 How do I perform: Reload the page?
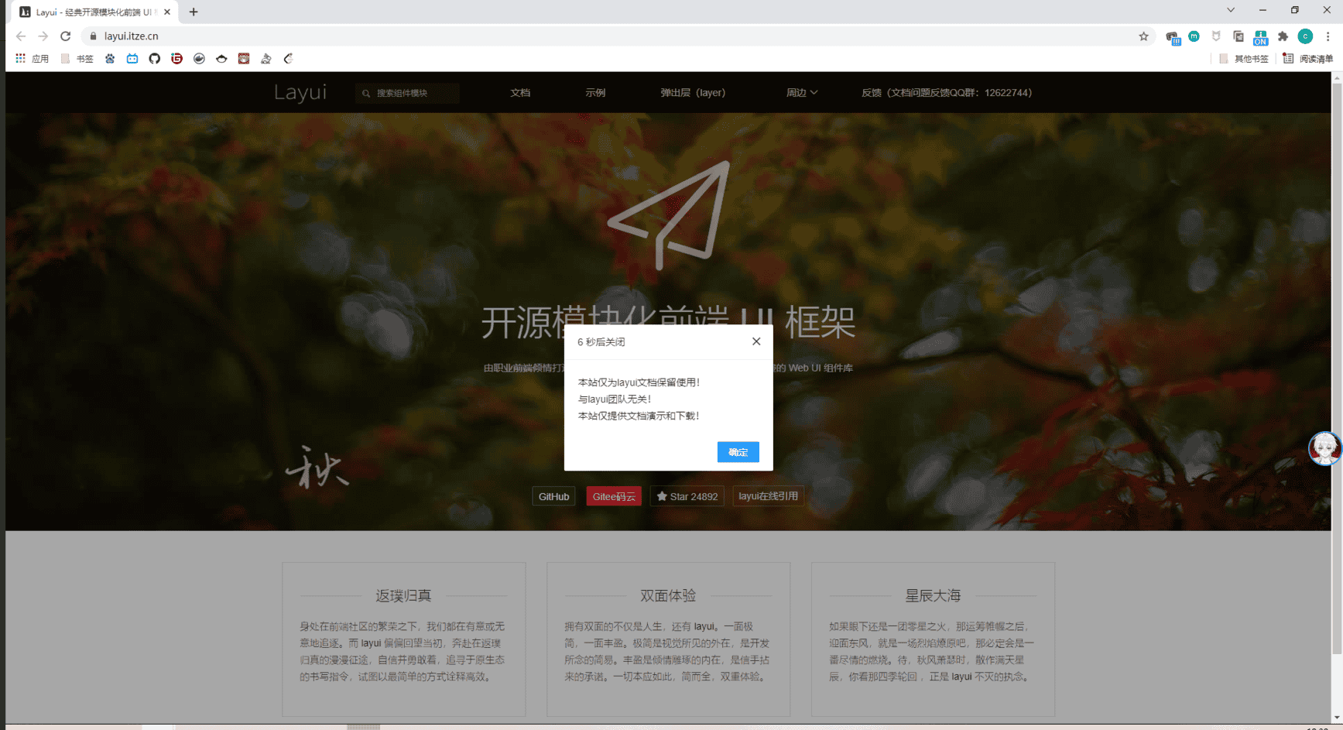[66, 36]
